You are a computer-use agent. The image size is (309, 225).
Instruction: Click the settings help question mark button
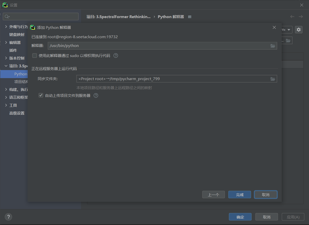[x=8, y=217]
